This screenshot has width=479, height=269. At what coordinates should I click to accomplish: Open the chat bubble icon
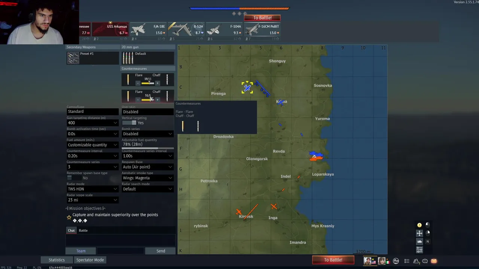coord(425,261)
